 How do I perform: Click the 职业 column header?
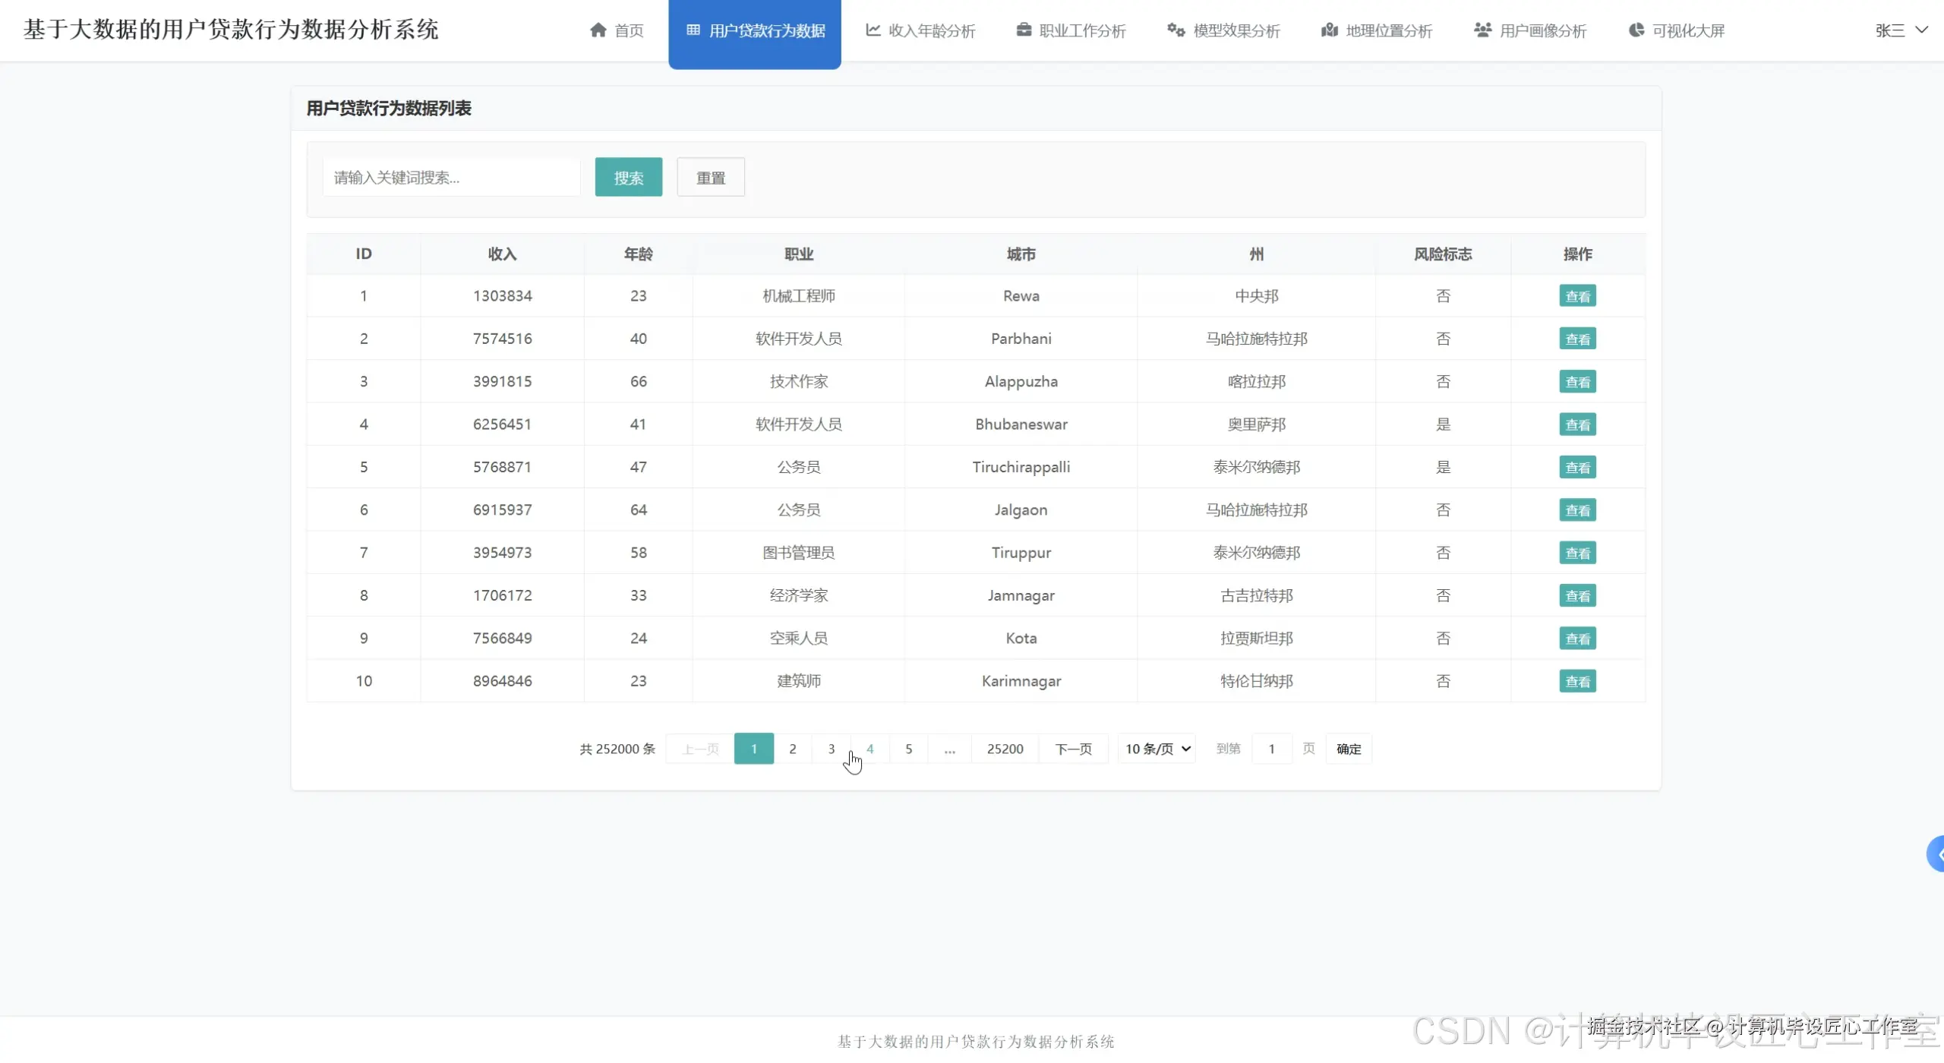pos(799,254)
